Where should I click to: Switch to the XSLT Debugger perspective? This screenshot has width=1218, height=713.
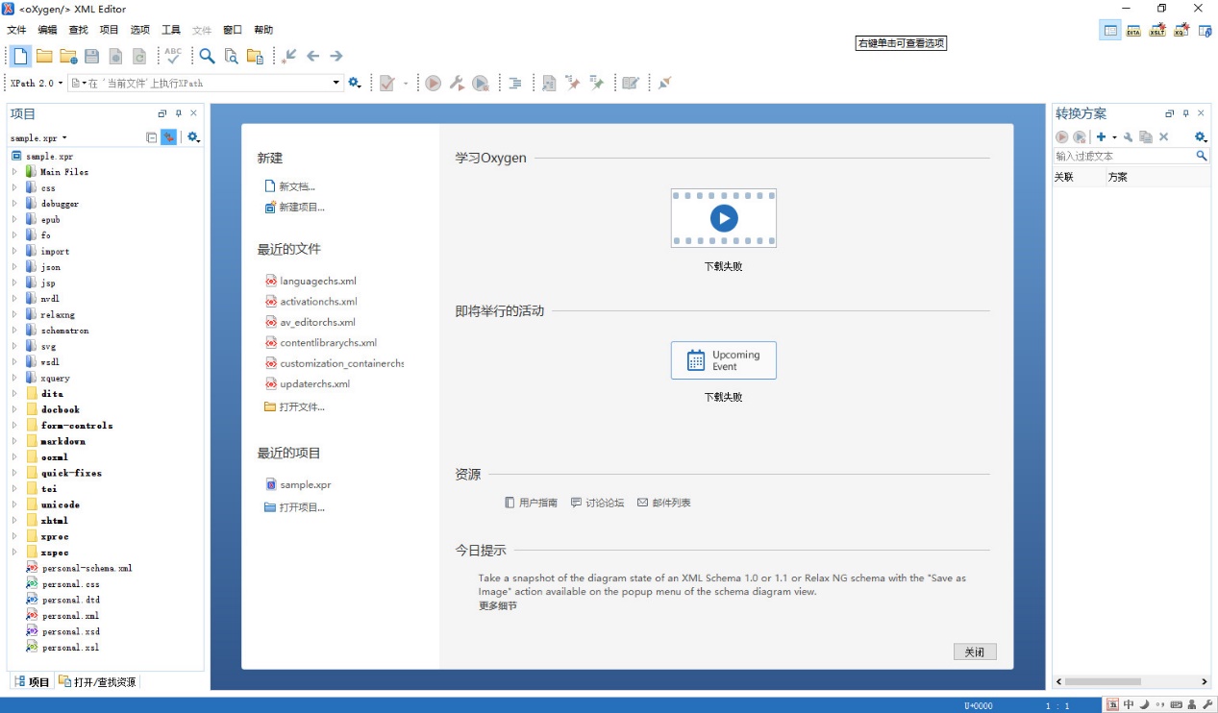tap(1158, 31)
